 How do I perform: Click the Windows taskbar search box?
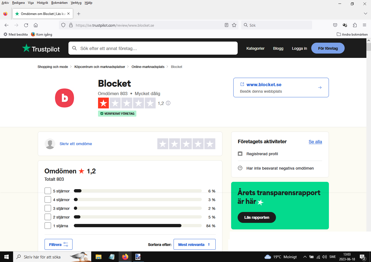[52, 257]
